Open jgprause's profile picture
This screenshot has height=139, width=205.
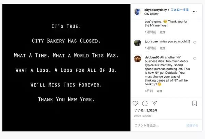point(137,43)
